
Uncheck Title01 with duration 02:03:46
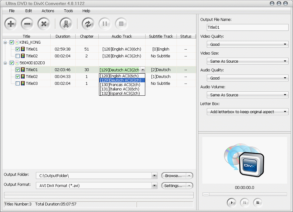[17, 70]
